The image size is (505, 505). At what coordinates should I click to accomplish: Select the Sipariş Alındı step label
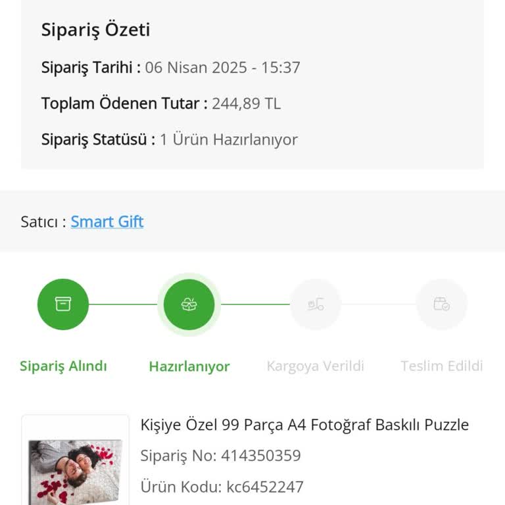pos(63,366)
